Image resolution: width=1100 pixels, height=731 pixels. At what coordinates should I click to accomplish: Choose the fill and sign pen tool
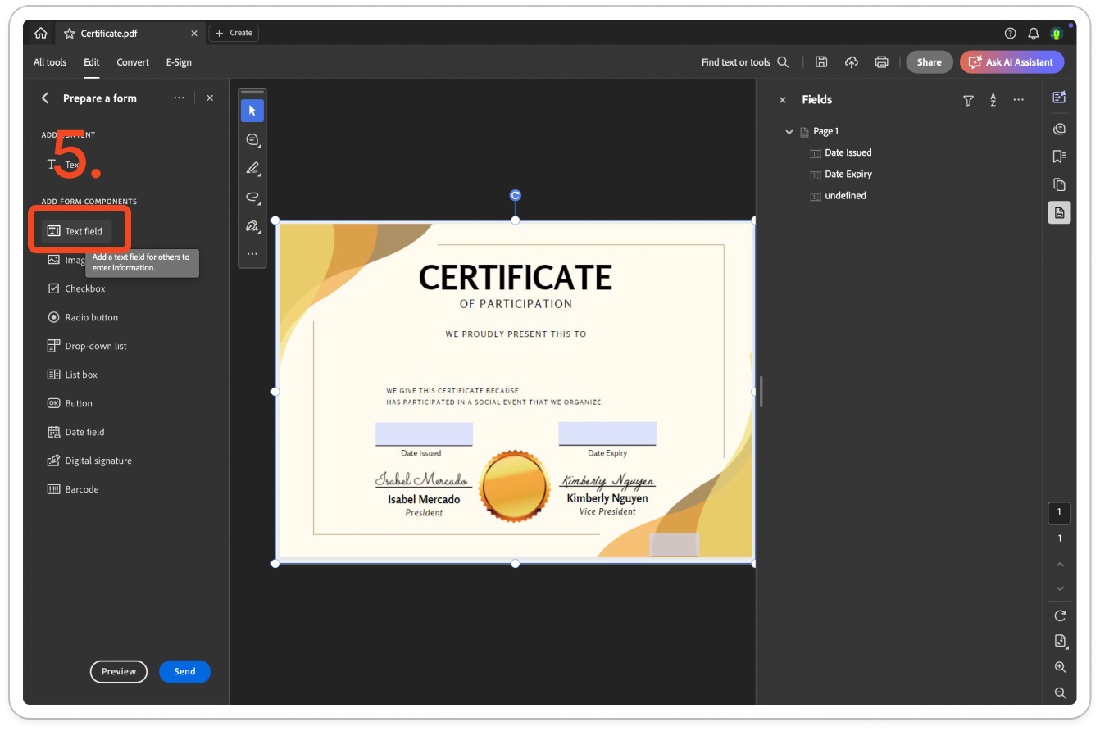point(252,225)
